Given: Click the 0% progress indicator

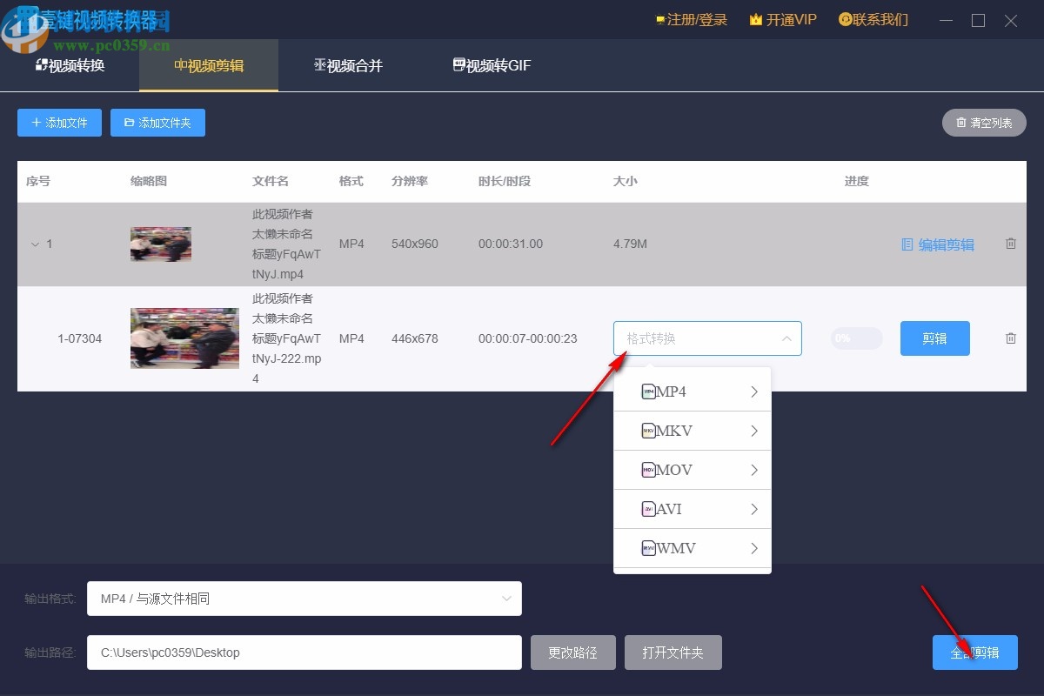Looking at the screenshot, I should 855,338.
